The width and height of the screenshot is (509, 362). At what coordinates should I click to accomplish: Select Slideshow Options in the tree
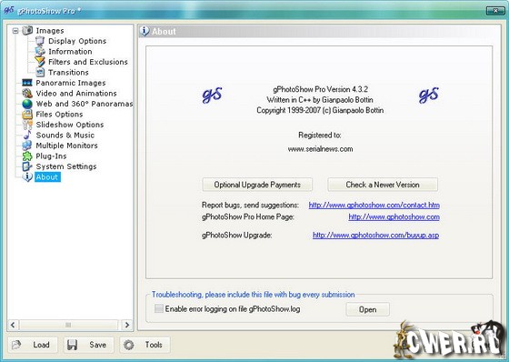point(70,125)
